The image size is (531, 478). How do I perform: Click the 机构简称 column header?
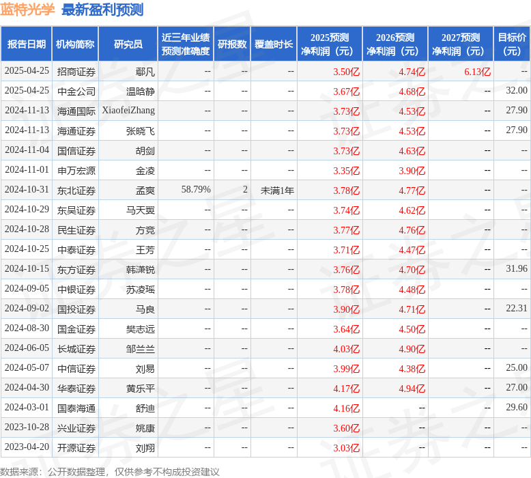coord(75,44)
